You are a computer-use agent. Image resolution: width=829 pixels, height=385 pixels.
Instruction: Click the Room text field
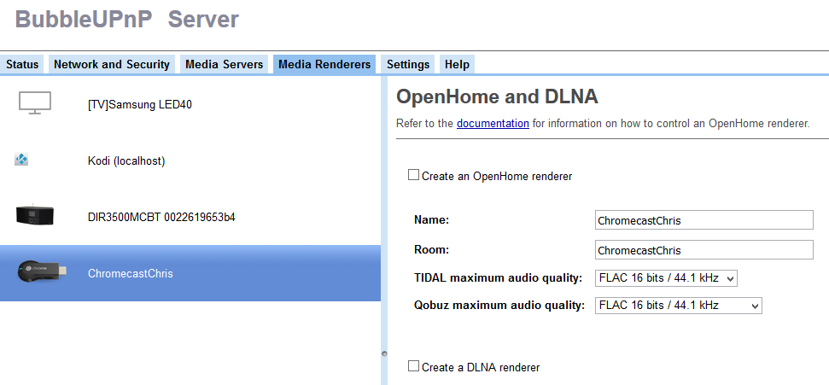[x=703, y=250]
